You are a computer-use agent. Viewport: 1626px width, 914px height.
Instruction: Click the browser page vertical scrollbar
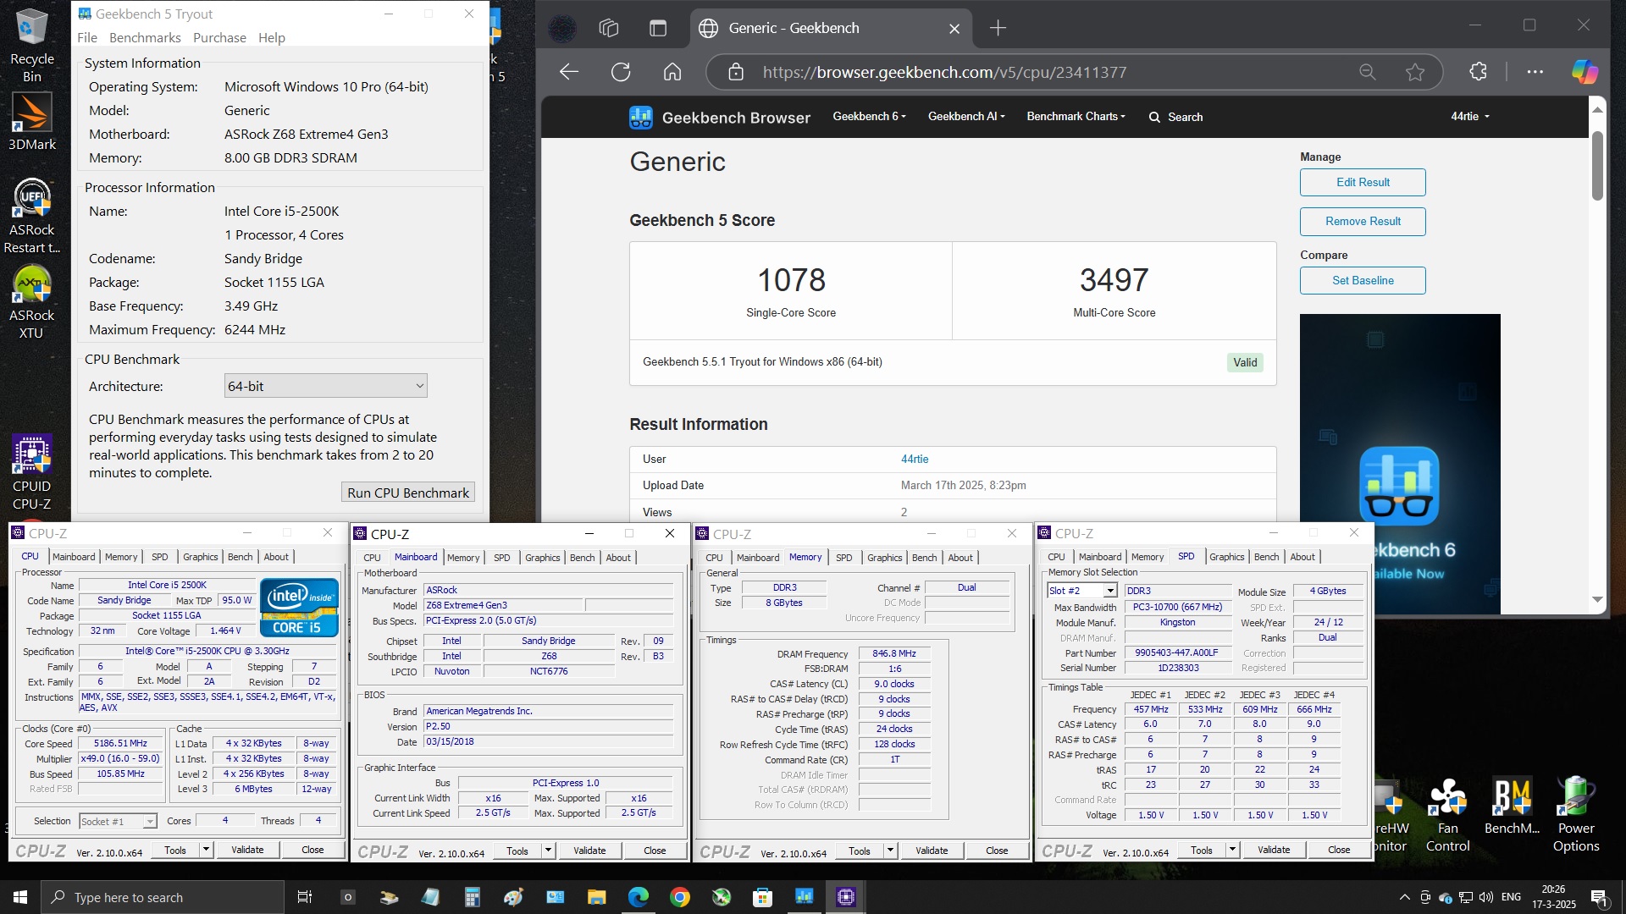[x=1597, y=165]
